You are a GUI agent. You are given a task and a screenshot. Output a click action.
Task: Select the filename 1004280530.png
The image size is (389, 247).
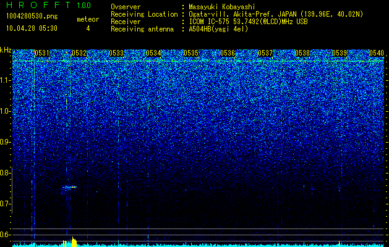[x=32, y=17]
